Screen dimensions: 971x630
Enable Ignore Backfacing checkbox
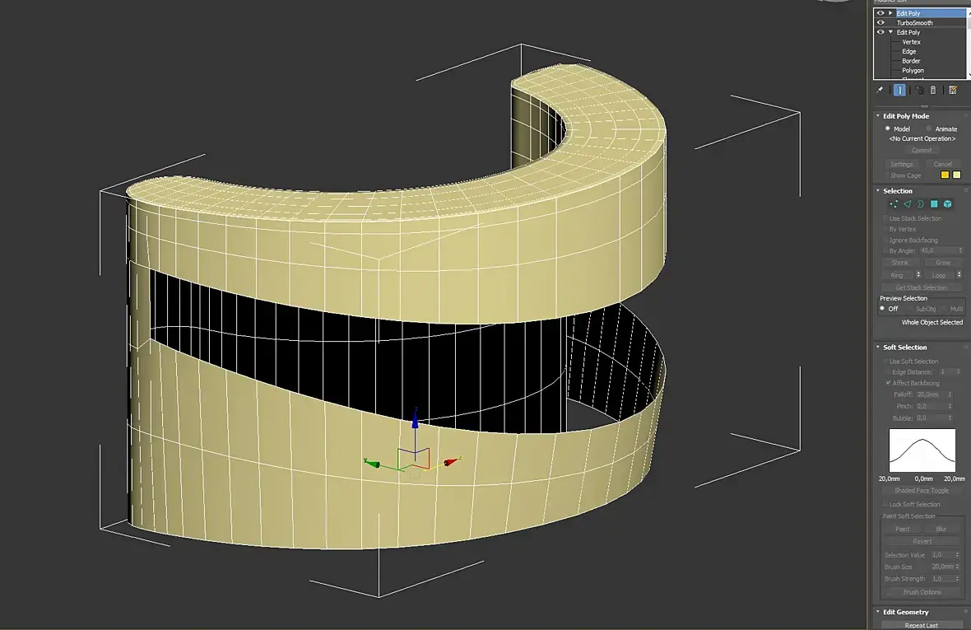[x=885, y=240]
